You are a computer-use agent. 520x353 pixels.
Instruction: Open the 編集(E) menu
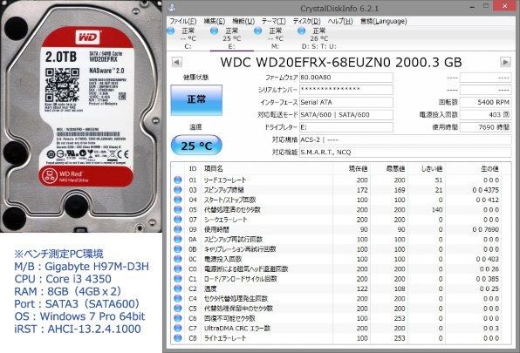(x=214, y=21)
